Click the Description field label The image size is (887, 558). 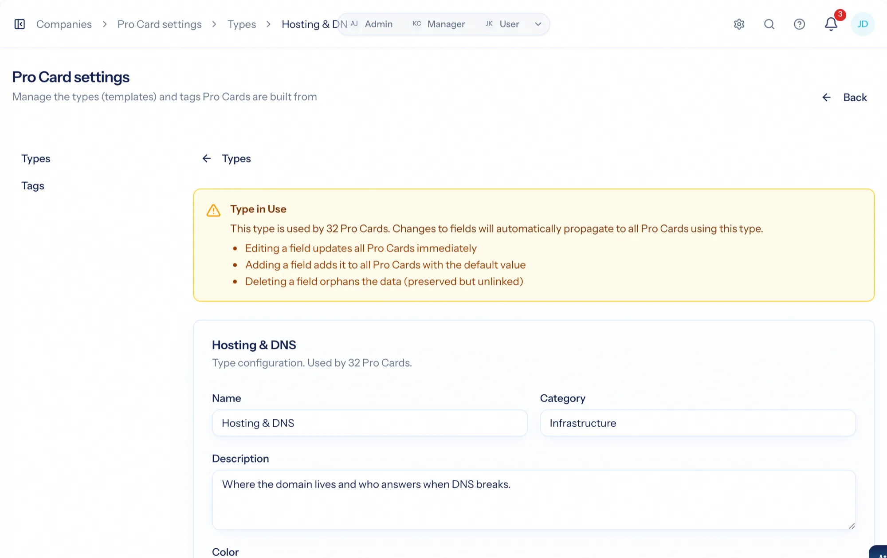[x=240, y=458]
